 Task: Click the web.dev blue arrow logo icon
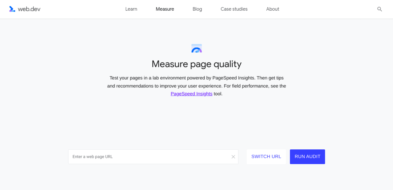[x=12, y=9]
